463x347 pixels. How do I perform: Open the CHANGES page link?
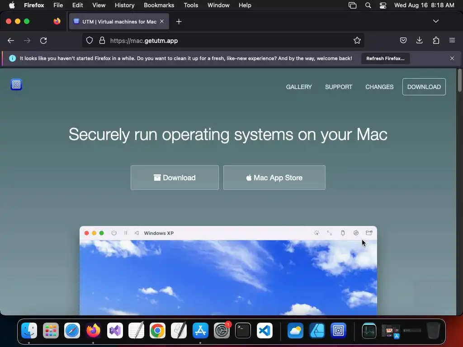[x=379, y=87]
